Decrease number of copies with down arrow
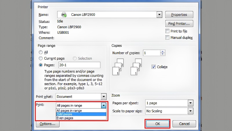Viewport: 232px width, 131px height. (162, 54)
